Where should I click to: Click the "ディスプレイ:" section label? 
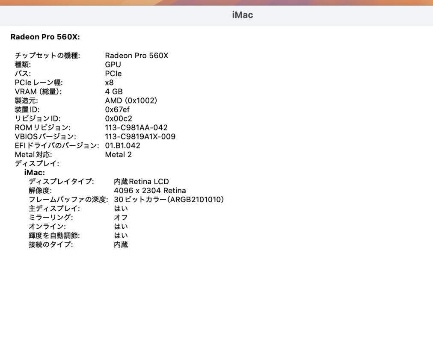pos(37,164)
